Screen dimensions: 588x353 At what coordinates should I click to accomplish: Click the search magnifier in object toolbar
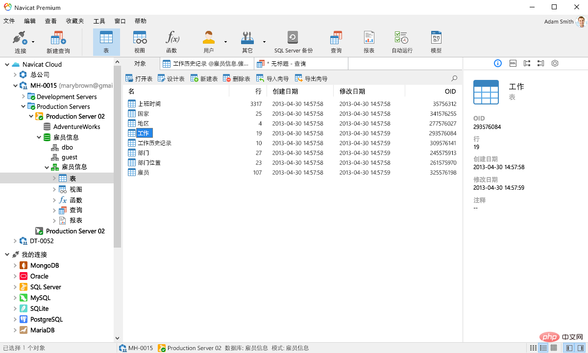tap(454, 78)
